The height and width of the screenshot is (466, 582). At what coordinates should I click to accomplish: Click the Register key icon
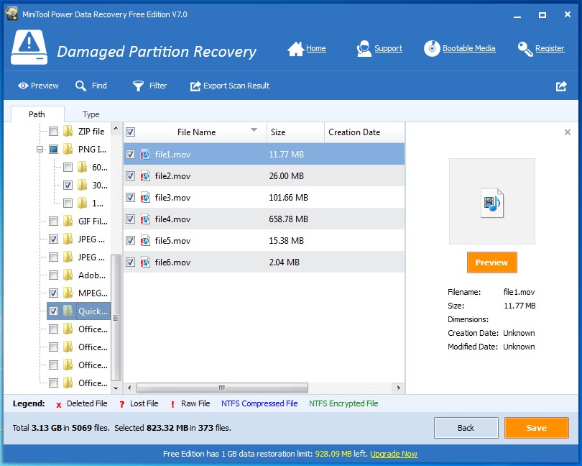tap(525, 49)
